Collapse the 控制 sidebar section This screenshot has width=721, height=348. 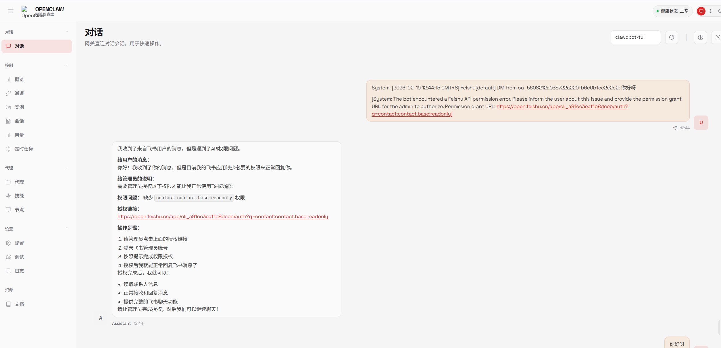(67, 65)
